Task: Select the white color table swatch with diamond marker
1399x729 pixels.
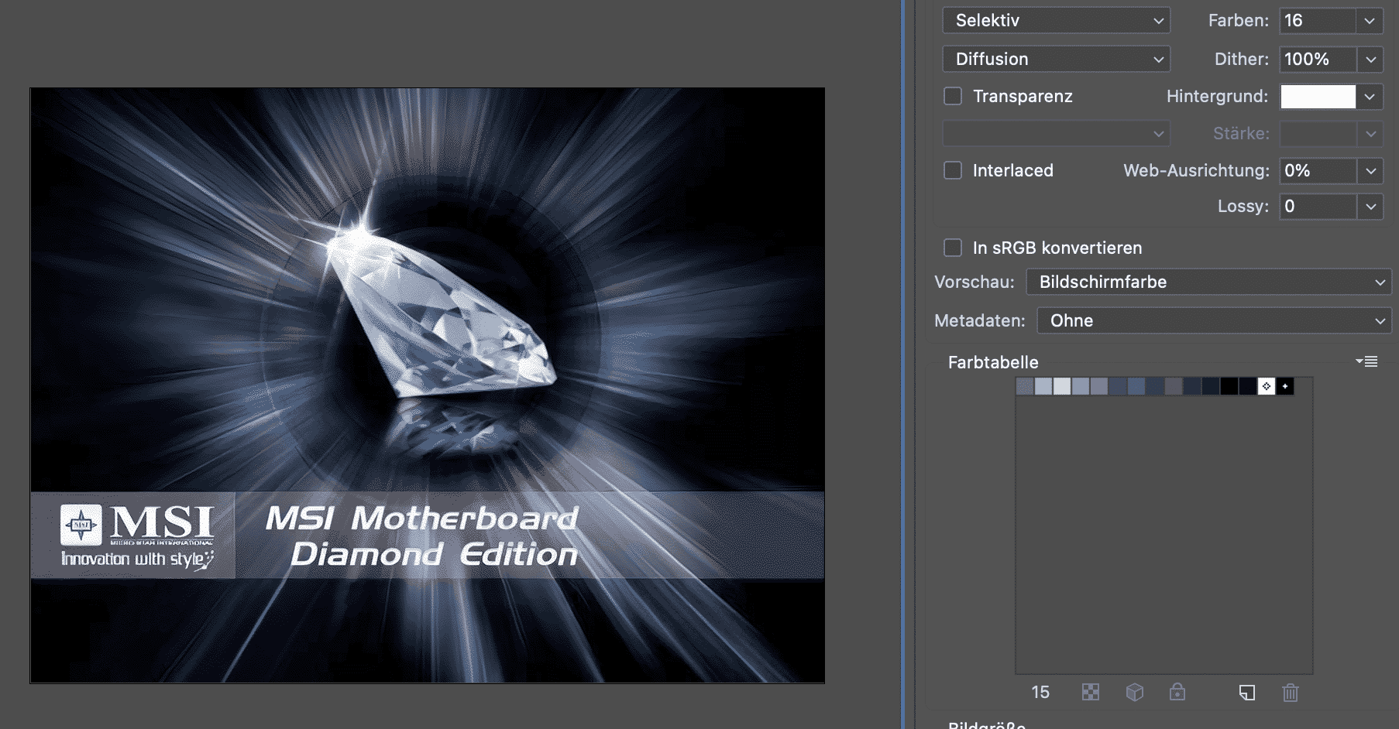Action: point(1267,386)
